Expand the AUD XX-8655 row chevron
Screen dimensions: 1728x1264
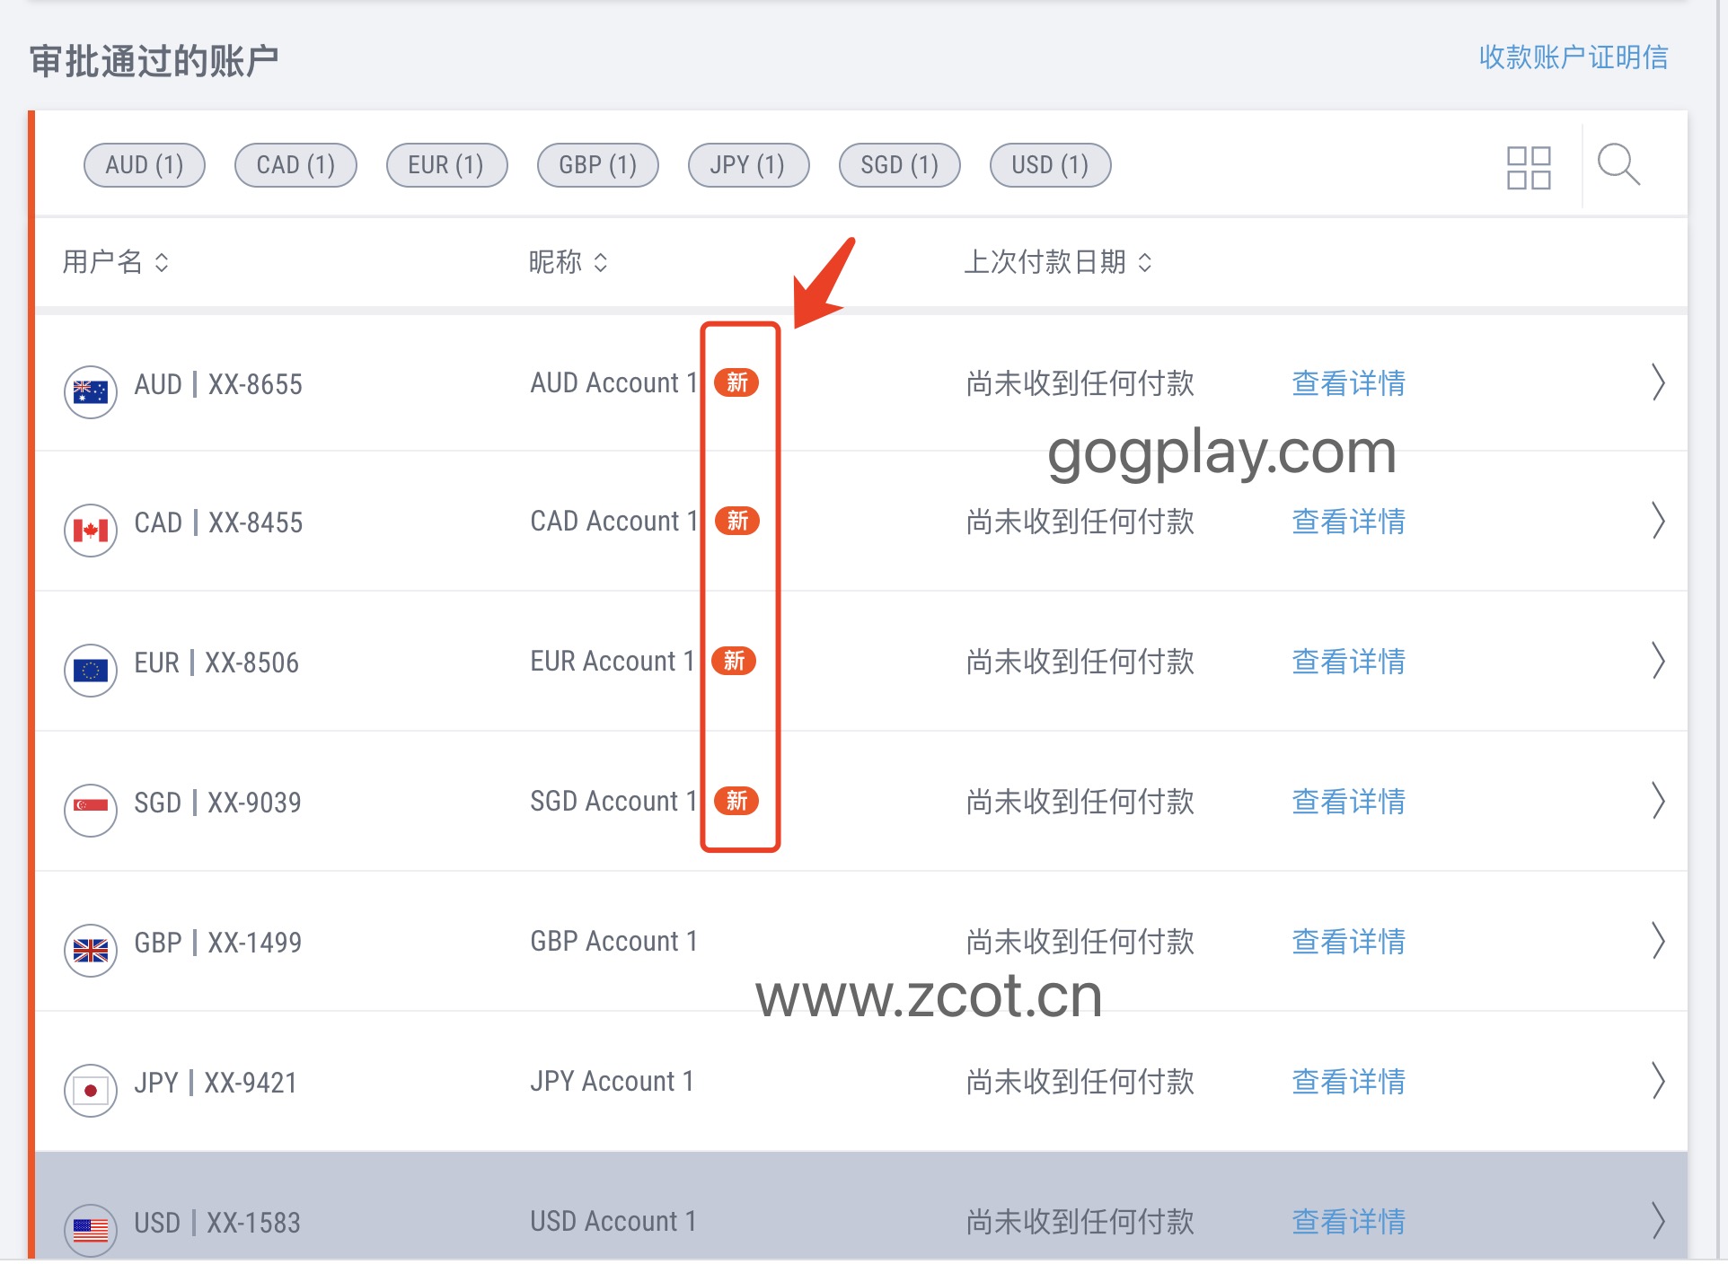point(1658,382)
